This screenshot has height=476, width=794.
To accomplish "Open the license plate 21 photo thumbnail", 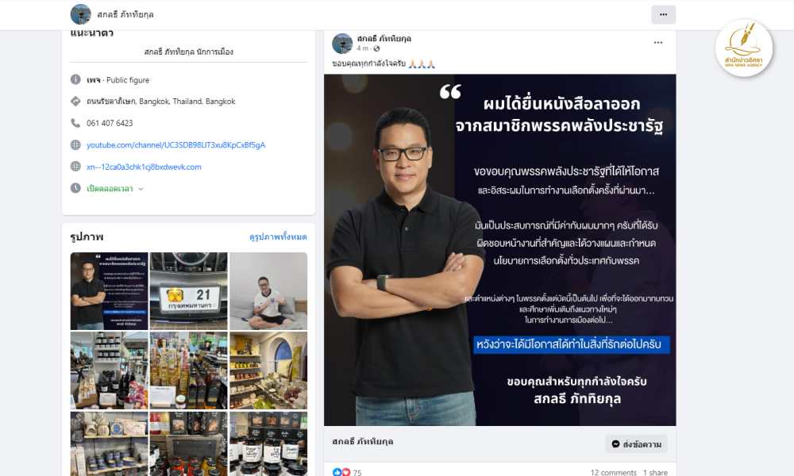I will point(188,291).
